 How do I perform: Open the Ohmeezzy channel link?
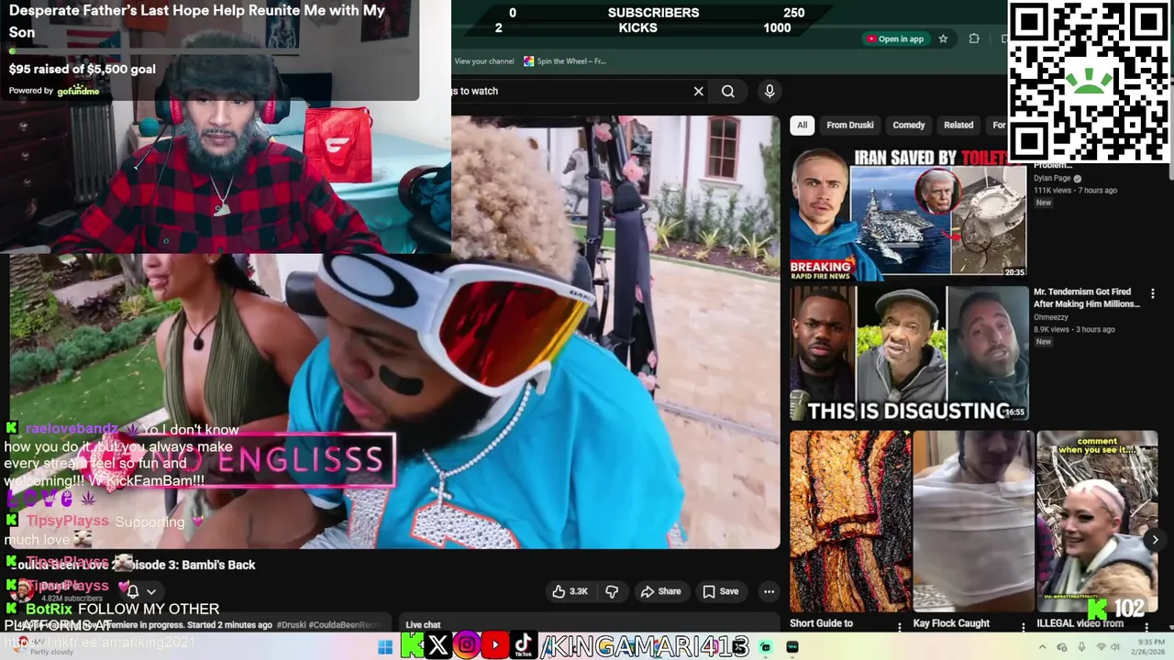(x=1053, y=317)
